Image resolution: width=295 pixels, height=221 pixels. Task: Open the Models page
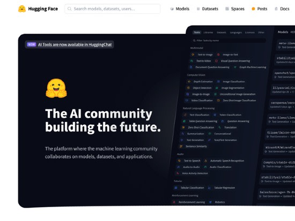point(182,9)
